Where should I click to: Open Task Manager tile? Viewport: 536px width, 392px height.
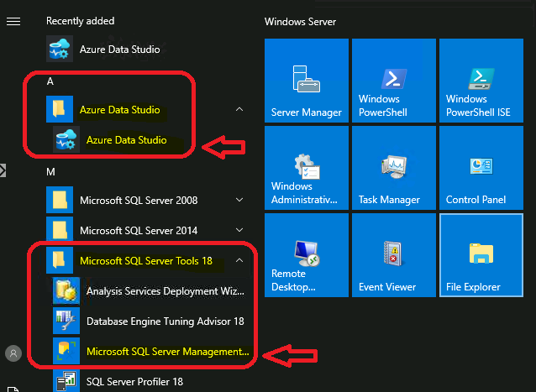coord(394,168)
